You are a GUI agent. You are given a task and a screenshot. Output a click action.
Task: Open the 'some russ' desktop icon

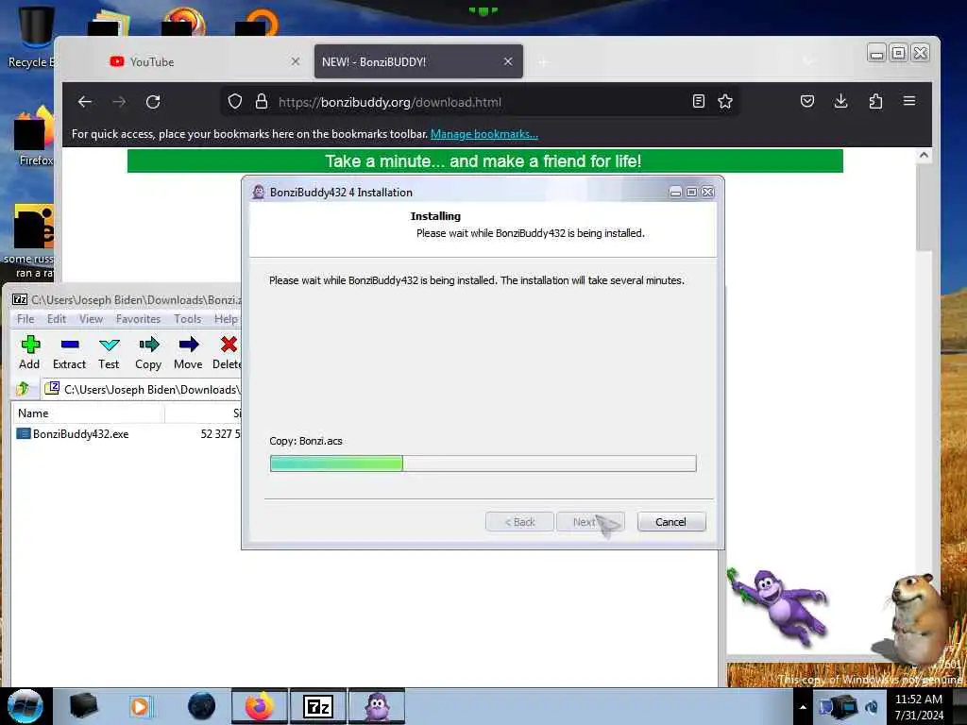click(x=31, y=242)
